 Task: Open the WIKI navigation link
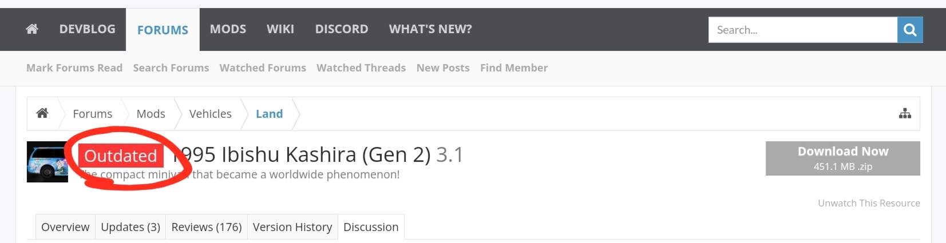coord(280,29)
